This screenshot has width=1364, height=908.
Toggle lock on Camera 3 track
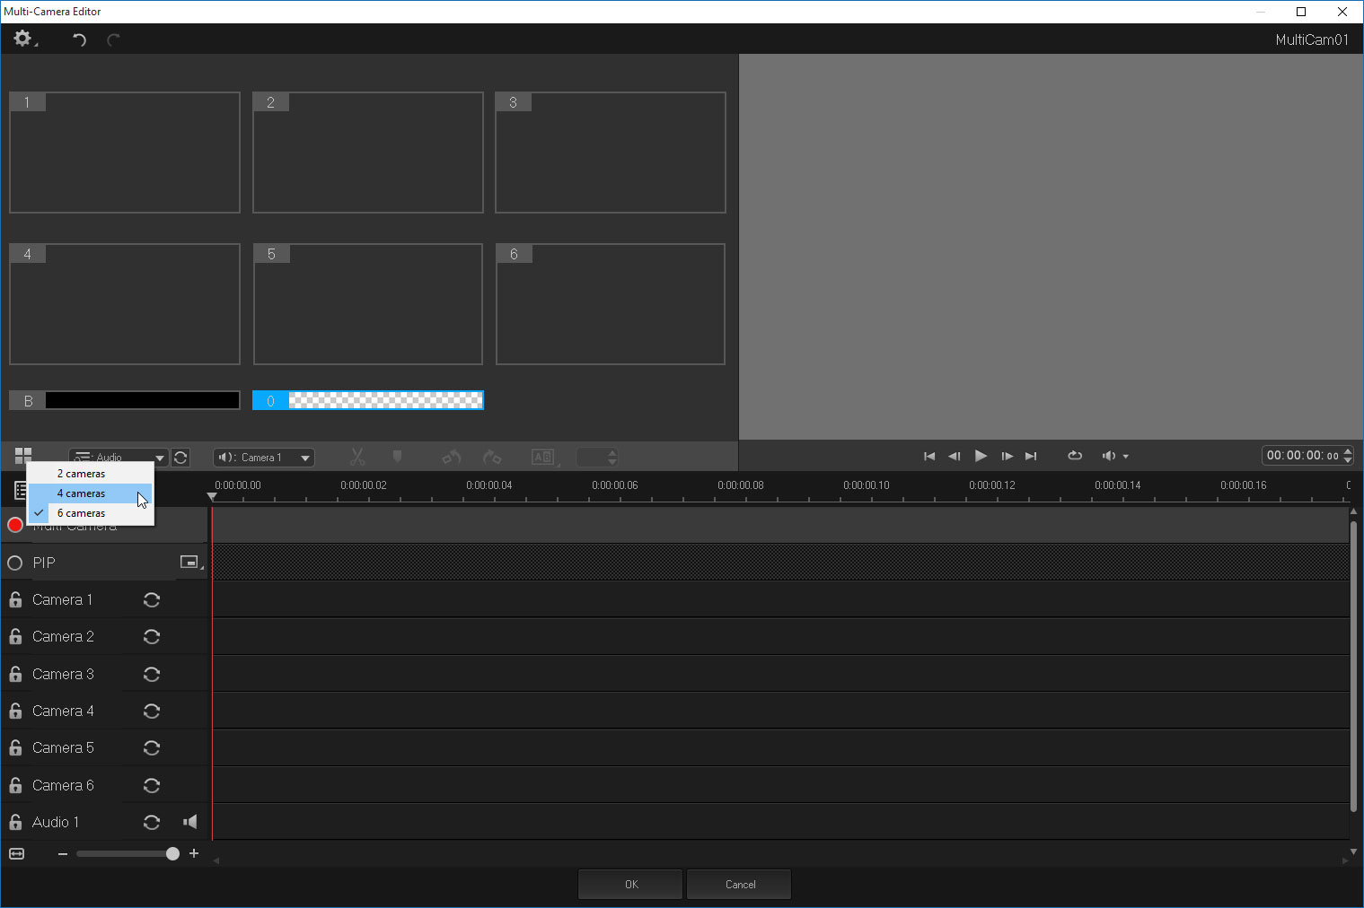tap(15, 674)
